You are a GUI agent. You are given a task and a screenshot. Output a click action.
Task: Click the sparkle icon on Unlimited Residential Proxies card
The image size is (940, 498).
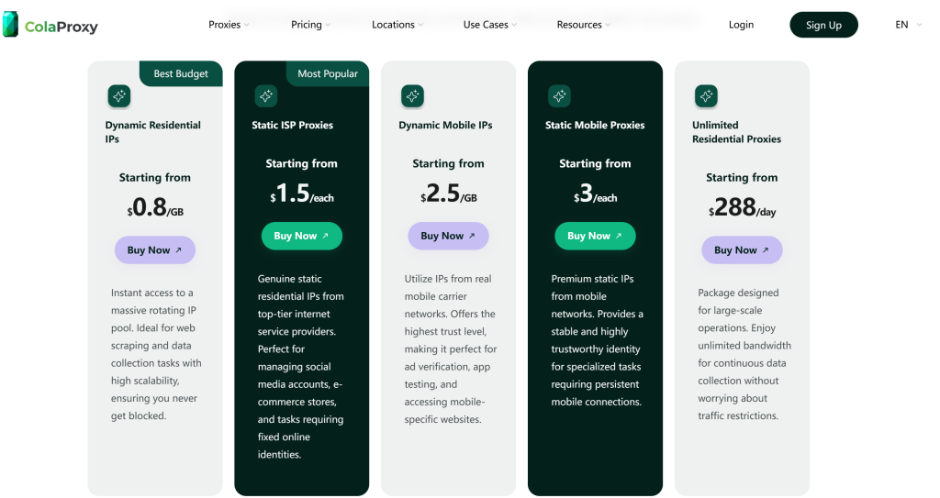pyautogui.click(x=706, y=95)
